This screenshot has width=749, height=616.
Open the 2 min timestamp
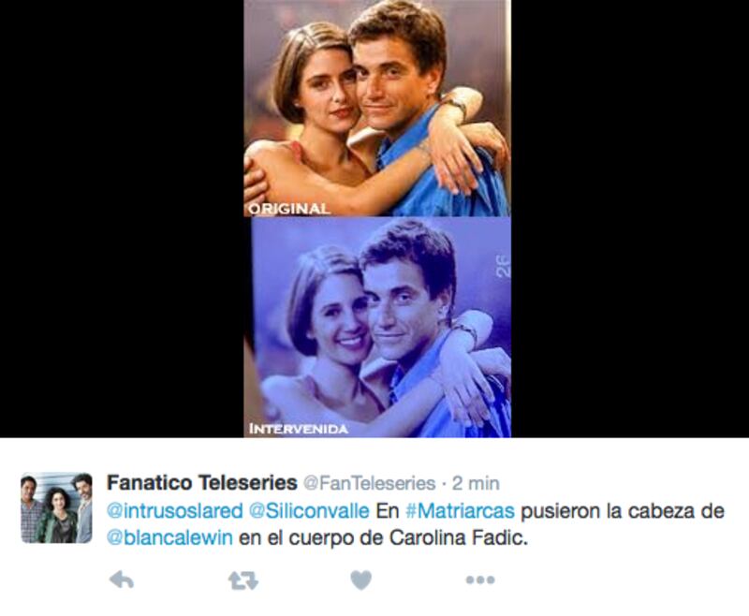point(476,483)
